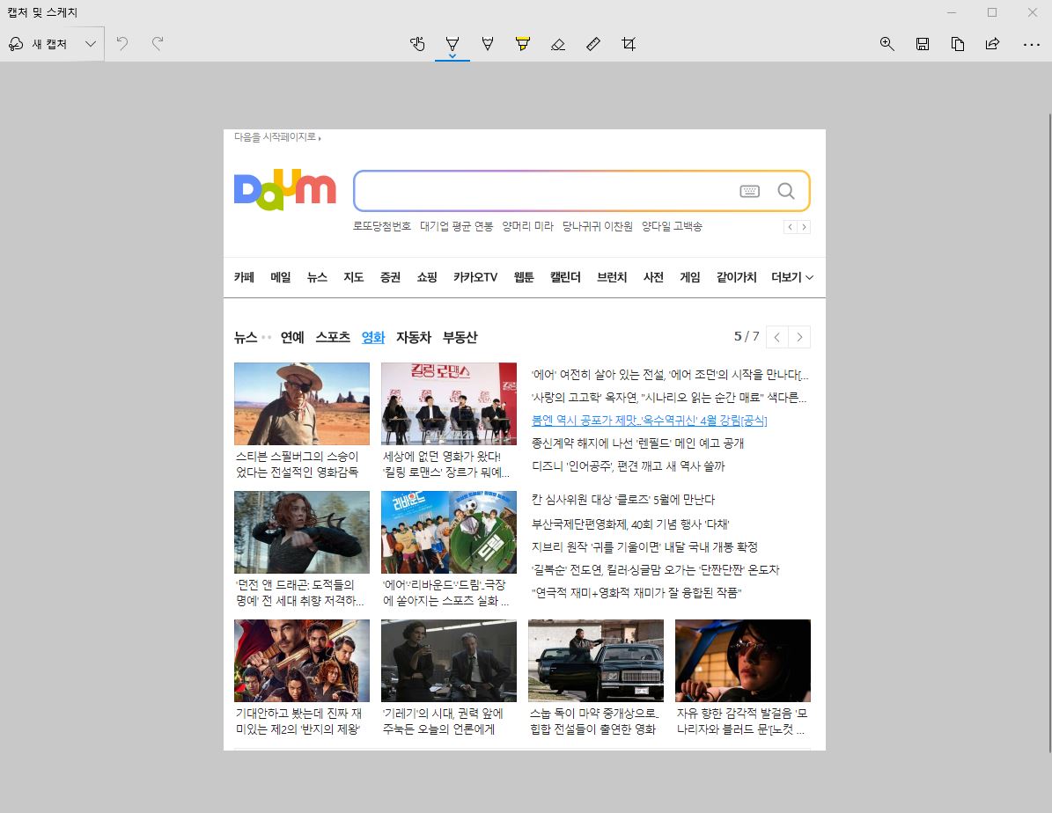Click the vertical scrollbar on the right edge
Screen dimensions: 1052x813
pyautogui.click(x=1048, y=433)
